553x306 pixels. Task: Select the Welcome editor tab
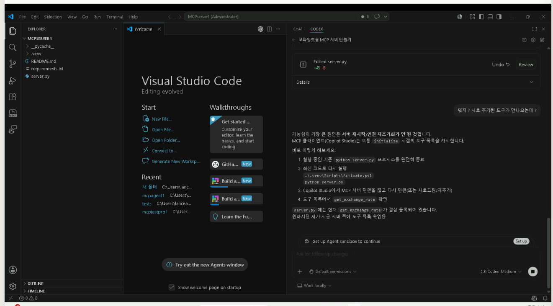click(x=144, y=29)
